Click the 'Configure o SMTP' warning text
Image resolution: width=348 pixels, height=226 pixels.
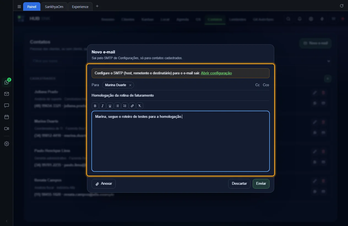click(147, 73)
